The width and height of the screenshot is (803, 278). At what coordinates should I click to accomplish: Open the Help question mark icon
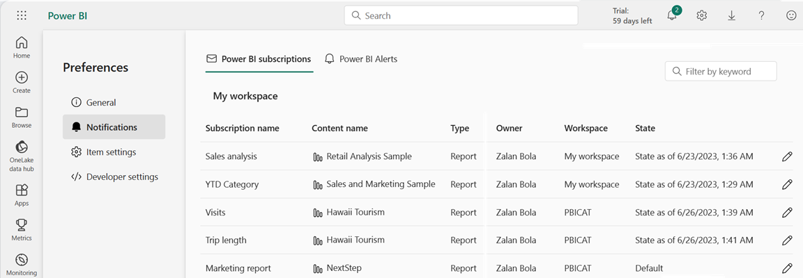tap(762, 15)
